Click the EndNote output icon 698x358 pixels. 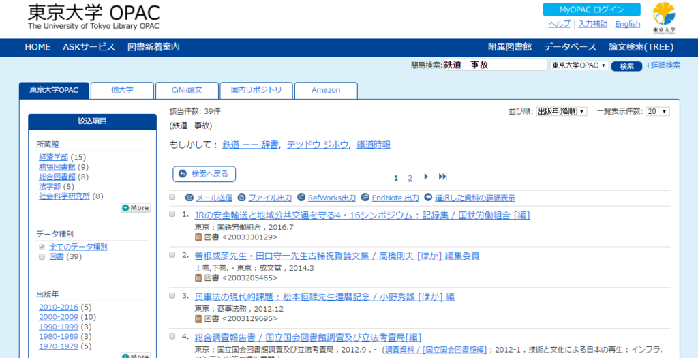[x=365, y=197]
